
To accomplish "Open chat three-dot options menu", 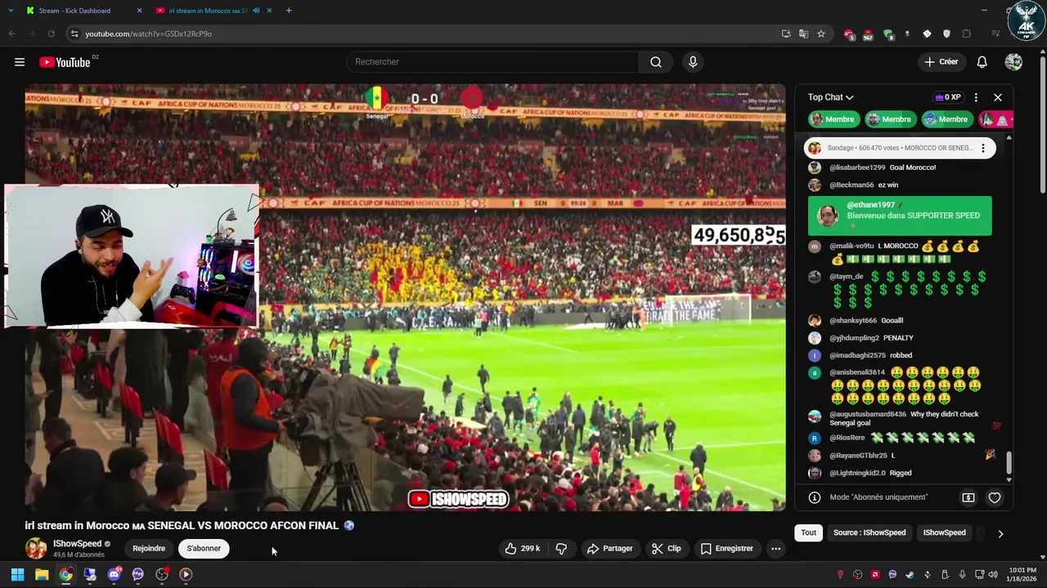I will point(976,97).
